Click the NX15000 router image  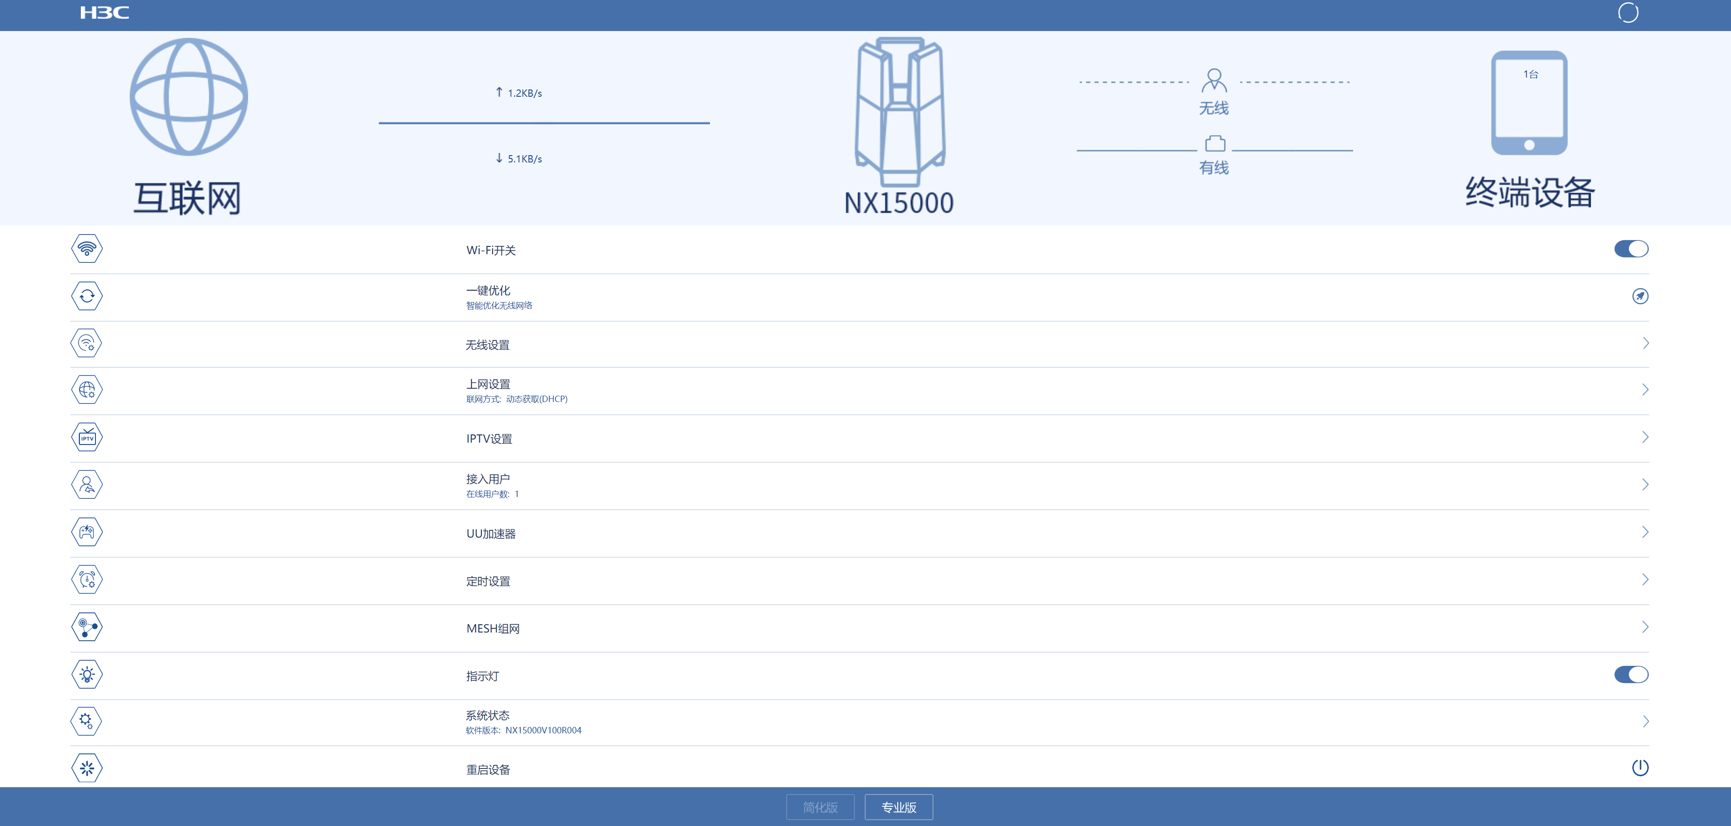(899, 111)
